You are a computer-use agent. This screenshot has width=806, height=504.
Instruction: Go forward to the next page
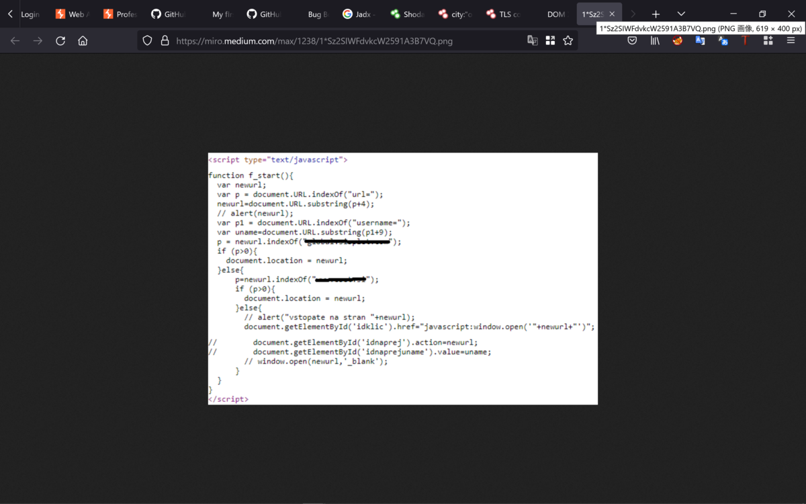(38, 41)
